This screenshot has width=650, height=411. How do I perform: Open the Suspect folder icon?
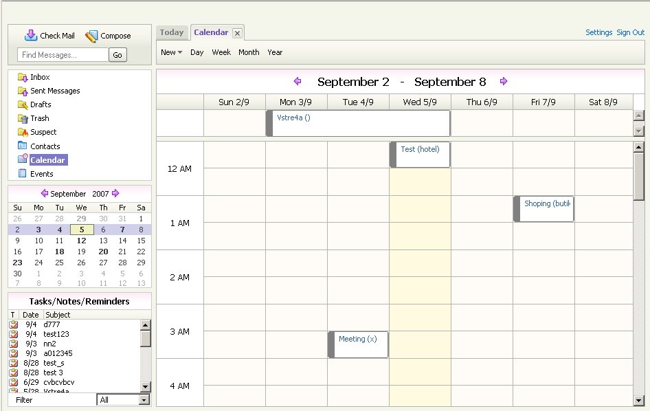click(x=23, y=132)
